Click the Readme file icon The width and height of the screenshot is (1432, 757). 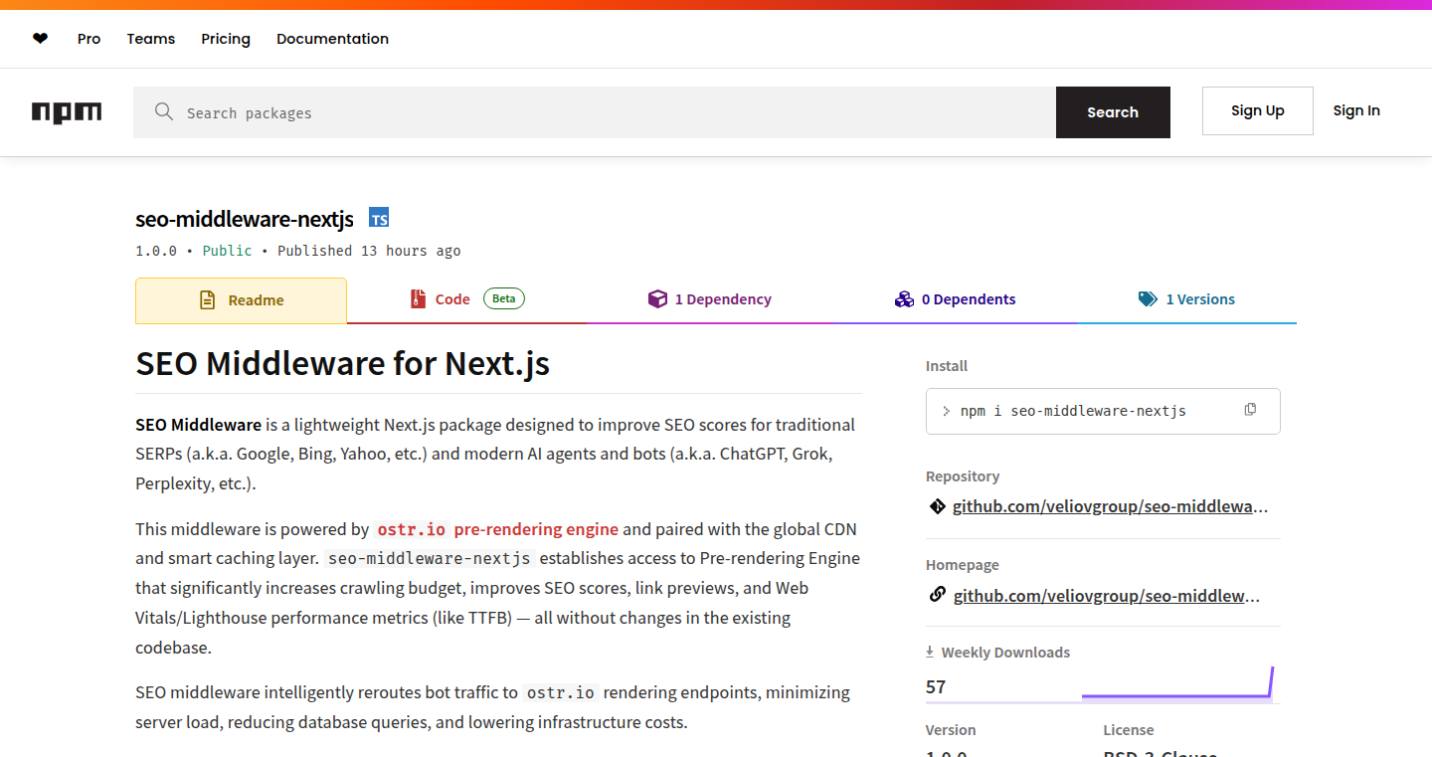[x=207, y=299]
